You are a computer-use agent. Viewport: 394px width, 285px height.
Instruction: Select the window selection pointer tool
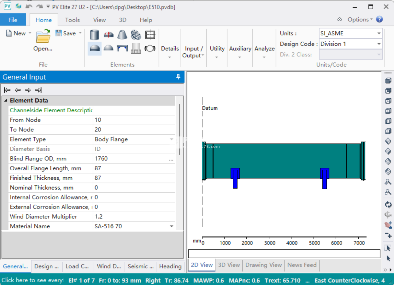pyautogui.click(x=388, y=248)
